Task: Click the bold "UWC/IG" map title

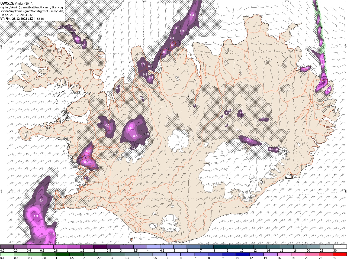Action: click(7, 3)
